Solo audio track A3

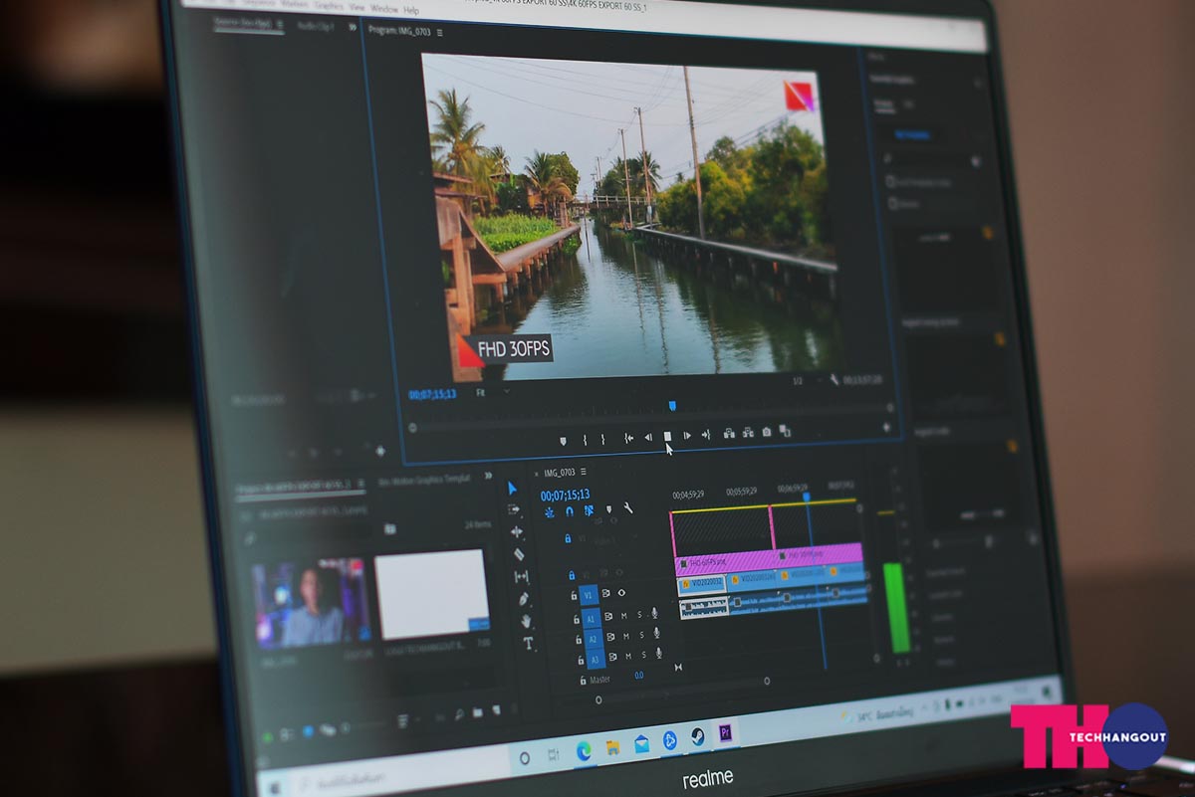click(x=643, y=656)
